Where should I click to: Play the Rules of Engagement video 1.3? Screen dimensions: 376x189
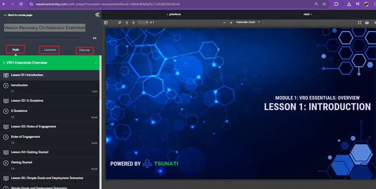pos(50,140)
